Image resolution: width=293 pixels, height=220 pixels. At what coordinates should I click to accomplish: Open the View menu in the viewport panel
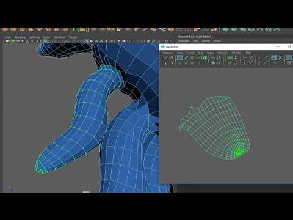[x=8, y=37]
